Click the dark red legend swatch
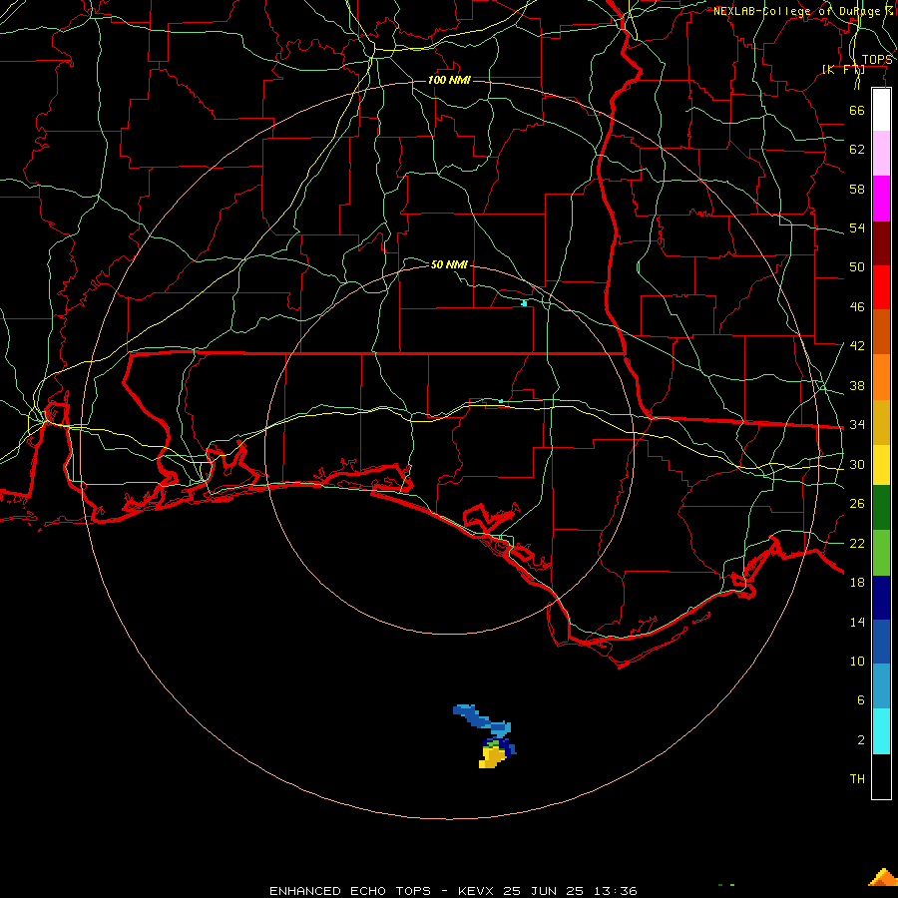 881,242
